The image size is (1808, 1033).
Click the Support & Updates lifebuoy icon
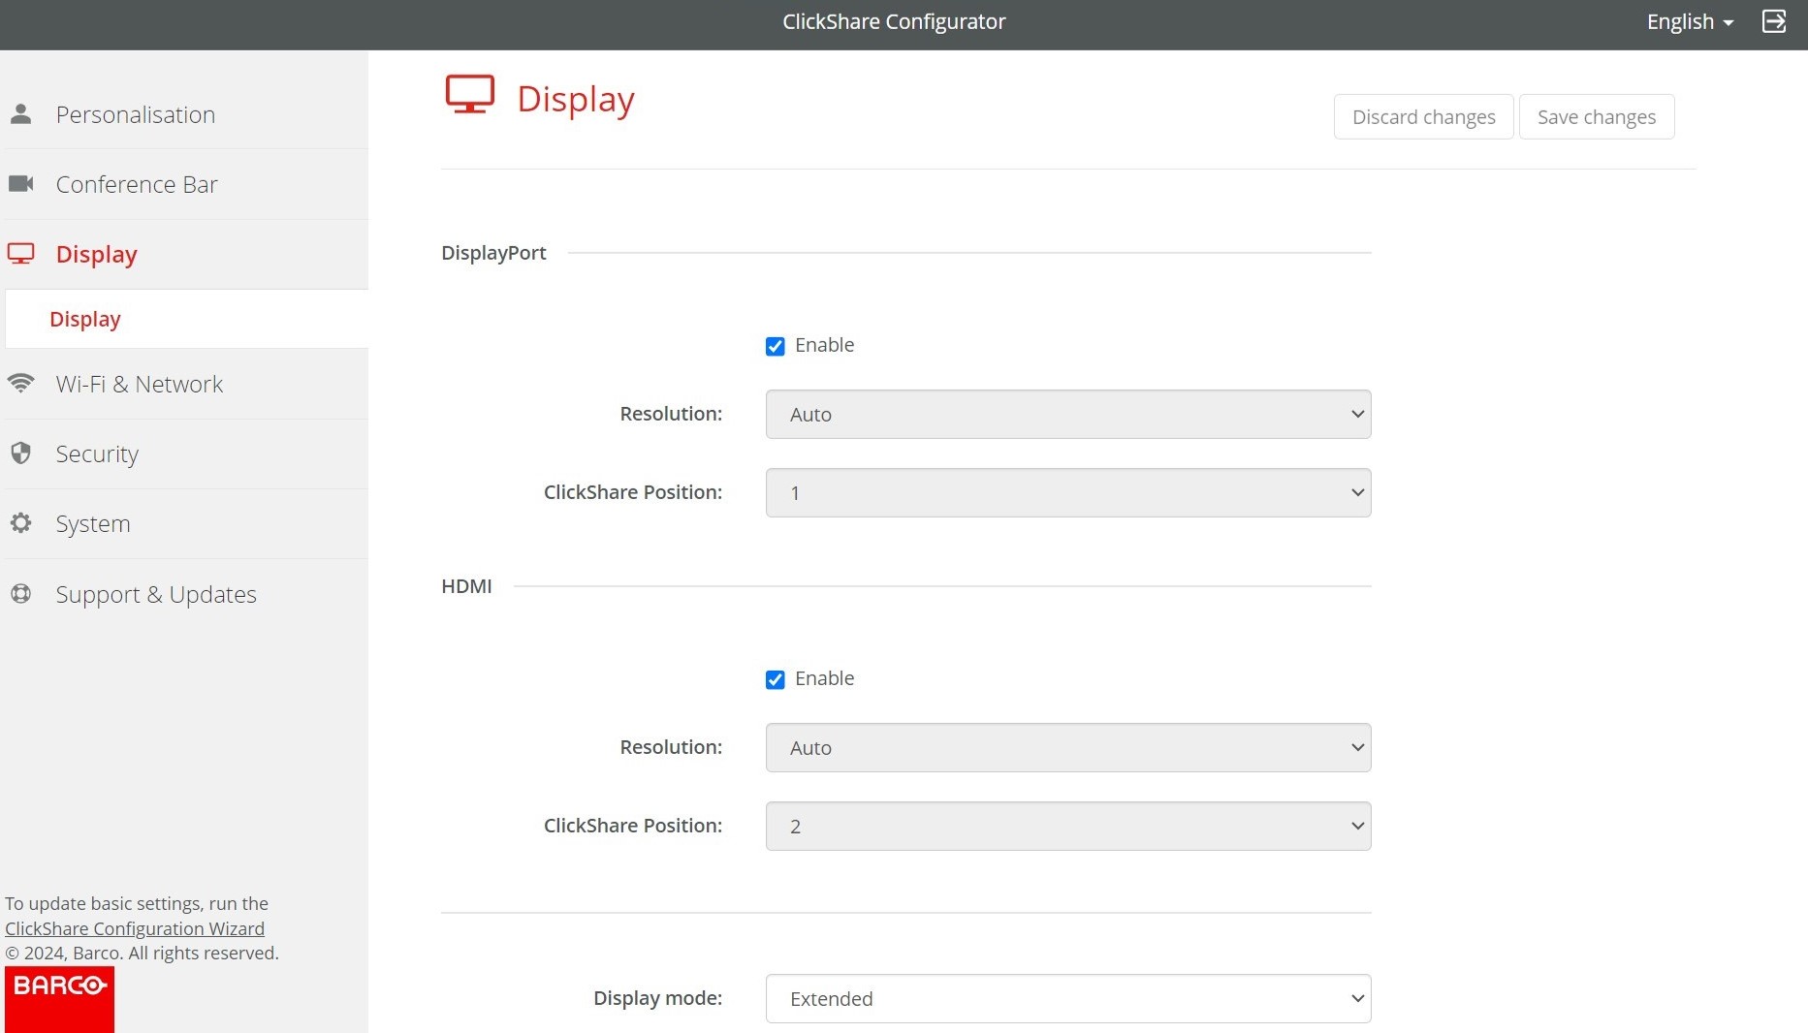21,593
